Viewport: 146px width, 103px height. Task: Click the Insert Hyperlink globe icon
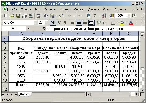pos(89,16)
